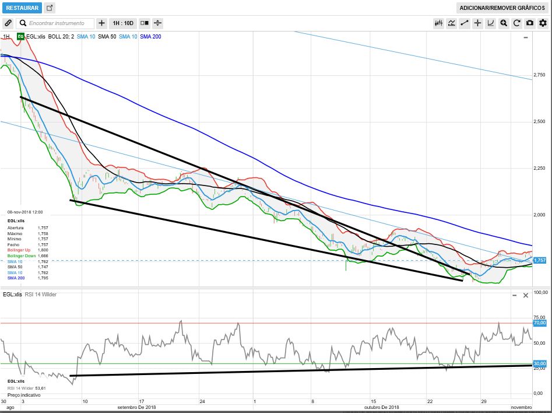Click the split chart divider icon

click(158, 23)
